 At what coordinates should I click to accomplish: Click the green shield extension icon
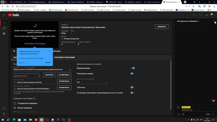[204, 6]
